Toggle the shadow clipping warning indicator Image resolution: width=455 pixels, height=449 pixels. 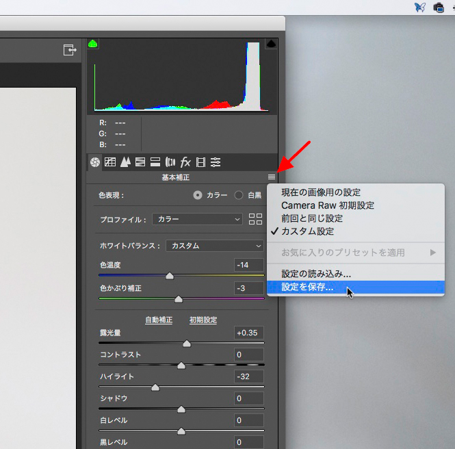pos(93,44)
